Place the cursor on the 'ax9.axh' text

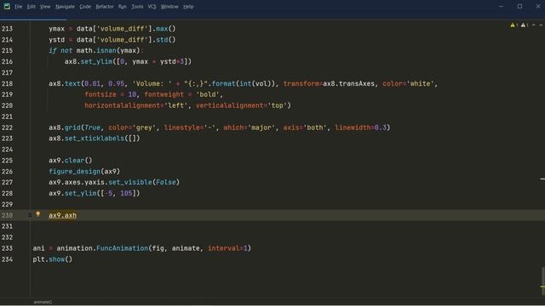(62, 215)
